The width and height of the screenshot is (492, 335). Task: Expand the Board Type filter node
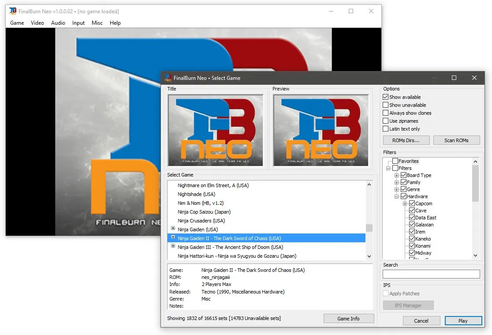396,175
